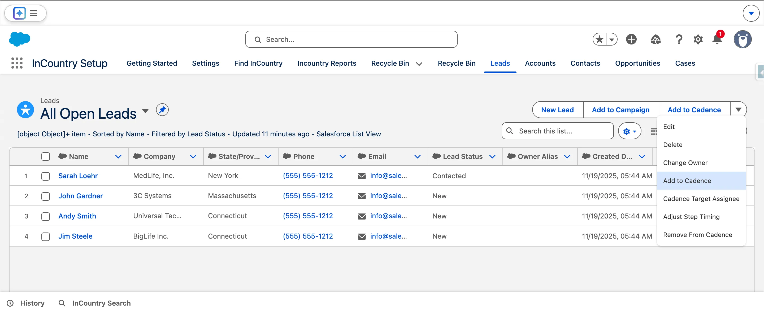Open Global Actions plus icon
Image resolution: width=764 pixels, height=313 pixels.
pos(631,39)
